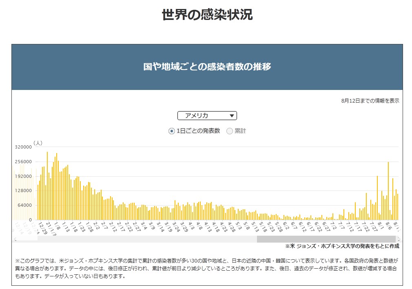Screen dimensions: 412x289
Task: Click the 320000 y-axis label
Action: [x=23, y=147]
